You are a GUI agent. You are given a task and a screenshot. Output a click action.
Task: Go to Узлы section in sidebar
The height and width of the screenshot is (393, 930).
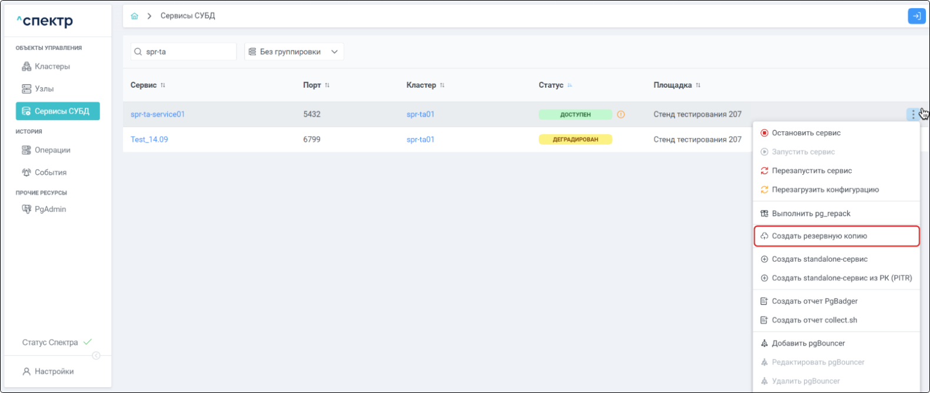[x=44, y=89]
